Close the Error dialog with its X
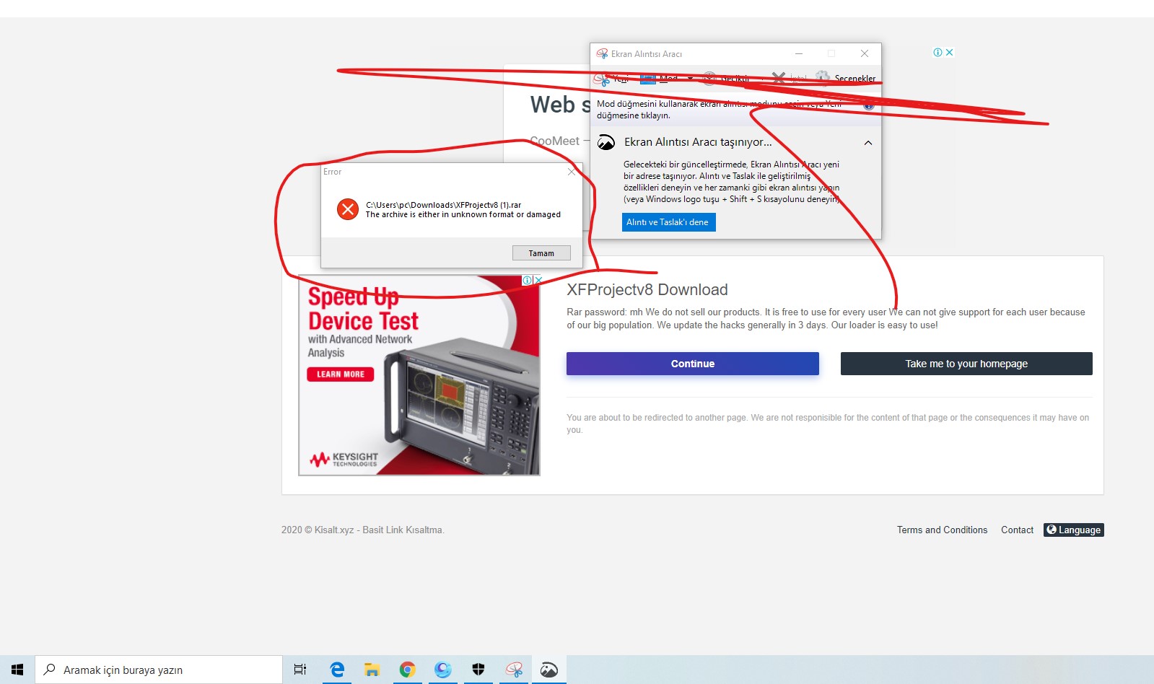The width and height of the screenshot is (1154, 684). pyautogui.click(x=572, y=172)
